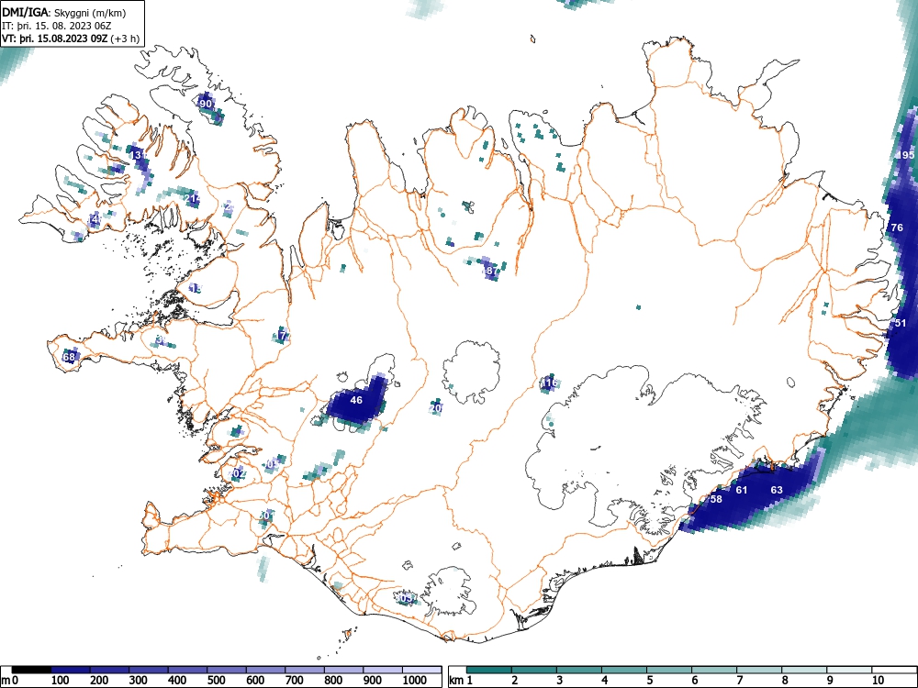The height and width of the screenshot is (688, 918).
Task: Click the 5–6 km legend swatch
Action: [x=669, y=670]
